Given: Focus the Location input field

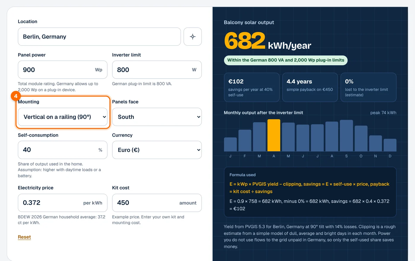Looking at the screenshot, I should pyautogui.click(x=99, y=37).
